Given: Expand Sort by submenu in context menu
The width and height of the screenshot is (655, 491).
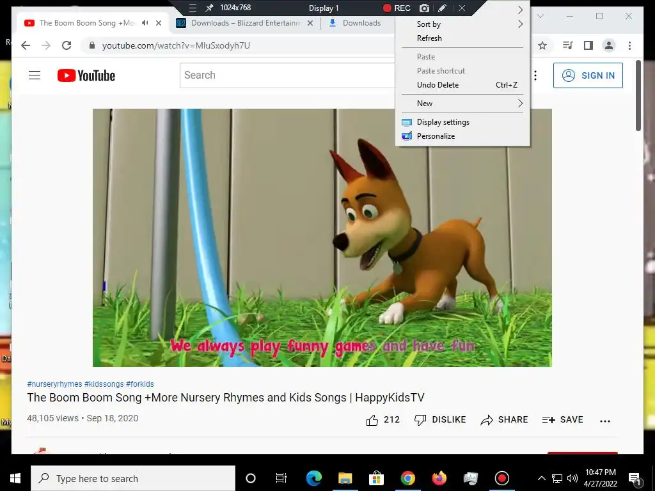Looking at the screenshot, I should coord(463,24).
